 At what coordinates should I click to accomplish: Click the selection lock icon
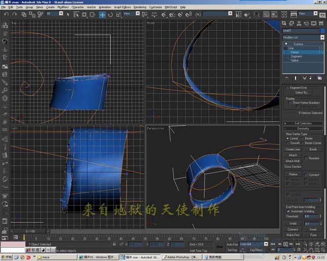114,244
